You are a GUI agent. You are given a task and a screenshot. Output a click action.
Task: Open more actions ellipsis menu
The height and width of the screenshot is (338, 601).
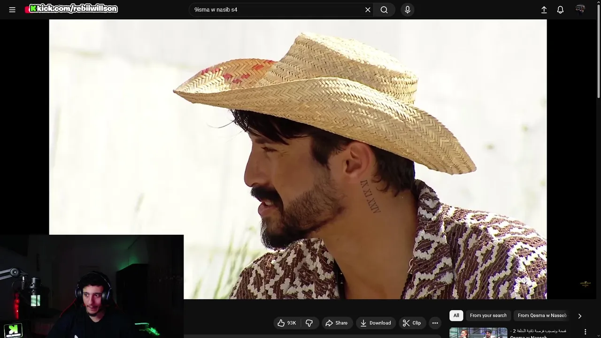tap(435, 323)
